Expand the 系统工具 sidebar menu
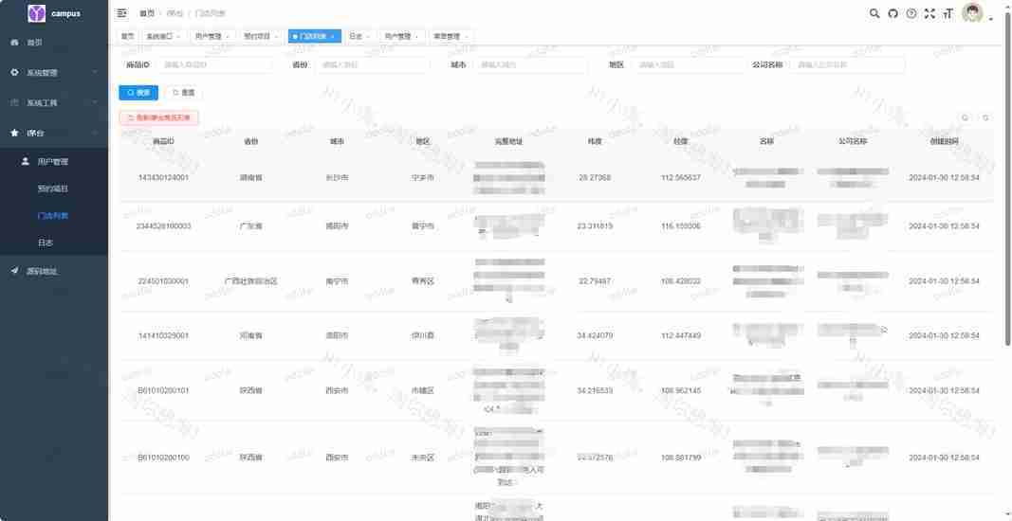Screen dimensions: 1012x521 (54, 102)
